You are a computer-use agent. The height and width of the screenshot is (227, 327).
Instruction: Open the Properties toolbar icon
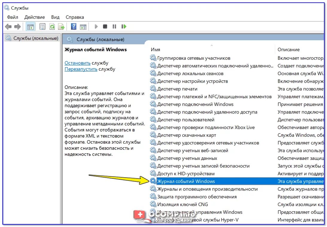pos(42,27)
